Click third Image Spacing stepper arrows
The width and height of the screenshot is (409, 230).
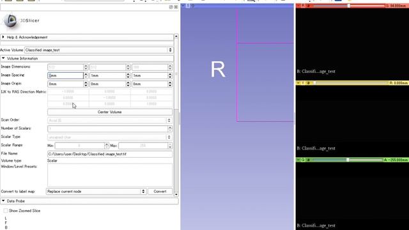point(170,75)
